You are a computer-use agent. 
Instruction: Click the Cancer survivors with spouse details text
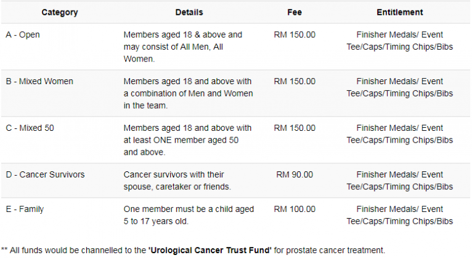click(177, 181)
